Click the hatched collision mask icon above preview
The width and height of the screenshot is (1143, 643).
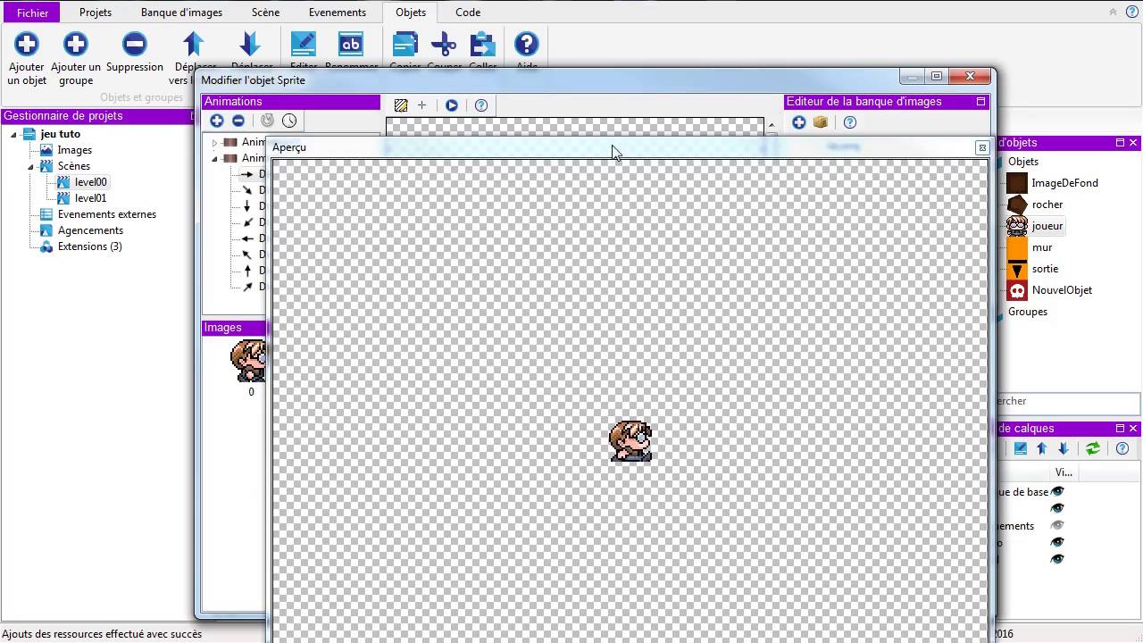click(x=401, y=105)
